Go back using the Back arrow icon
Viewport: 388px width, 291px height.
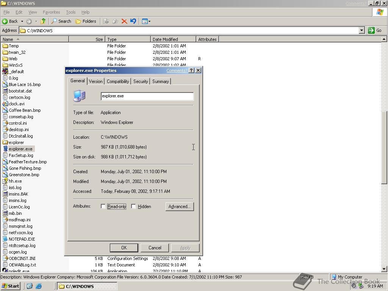tap(5, 21)
